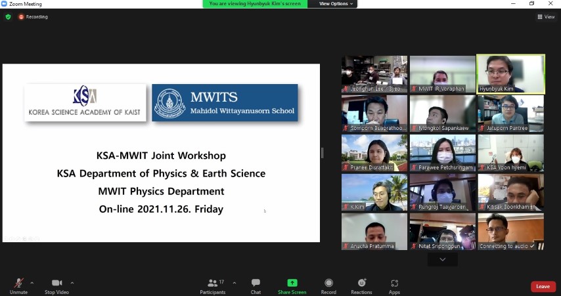Select Jatuporn Puntree's video tile
561x296 pixels.
click(510, 114)
